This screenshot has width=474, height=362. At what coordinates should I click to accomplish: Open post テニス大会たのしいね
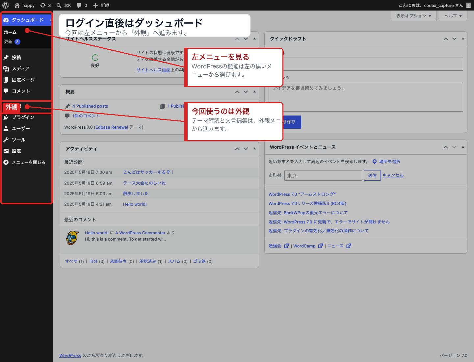tap(145, 183)
